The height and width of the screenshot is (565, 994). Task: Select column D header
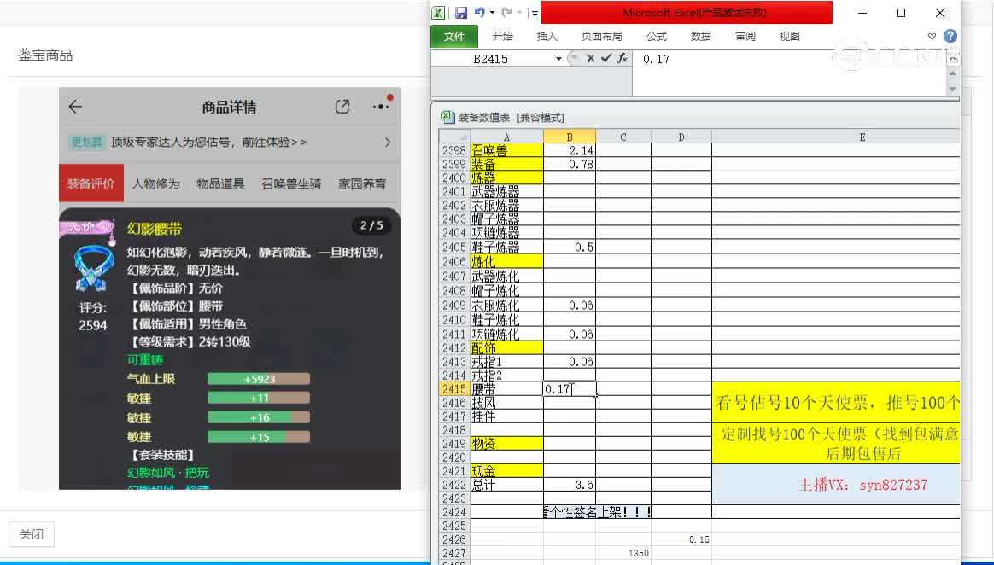click(681, 137)
